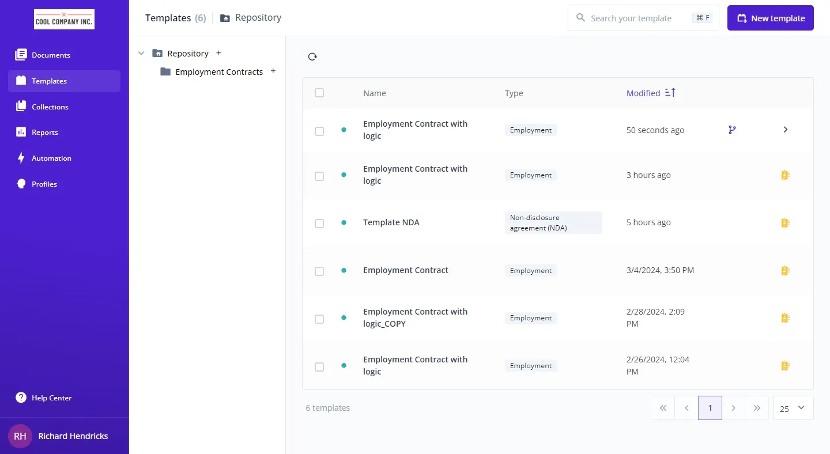Select the Employment Contracts folder in tree
830x454 pixels.
[x=219, y=72]
